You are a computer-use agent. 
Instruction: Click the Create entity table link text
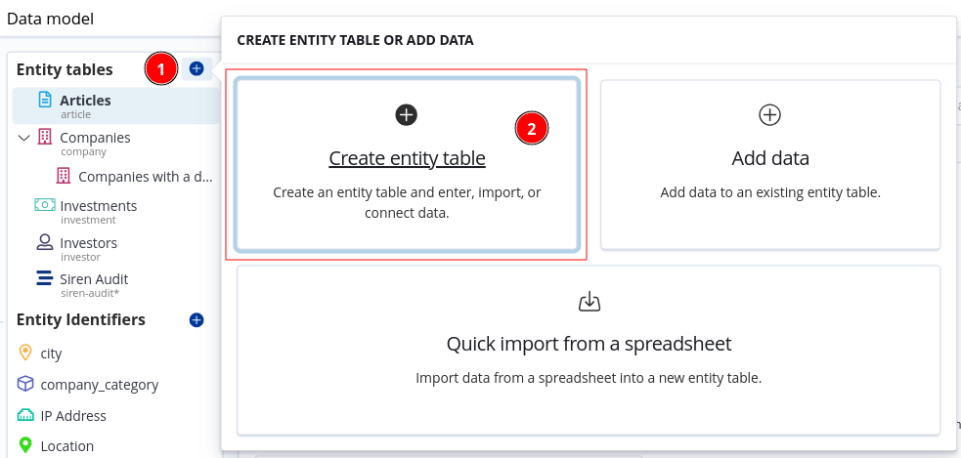(407, 158)
